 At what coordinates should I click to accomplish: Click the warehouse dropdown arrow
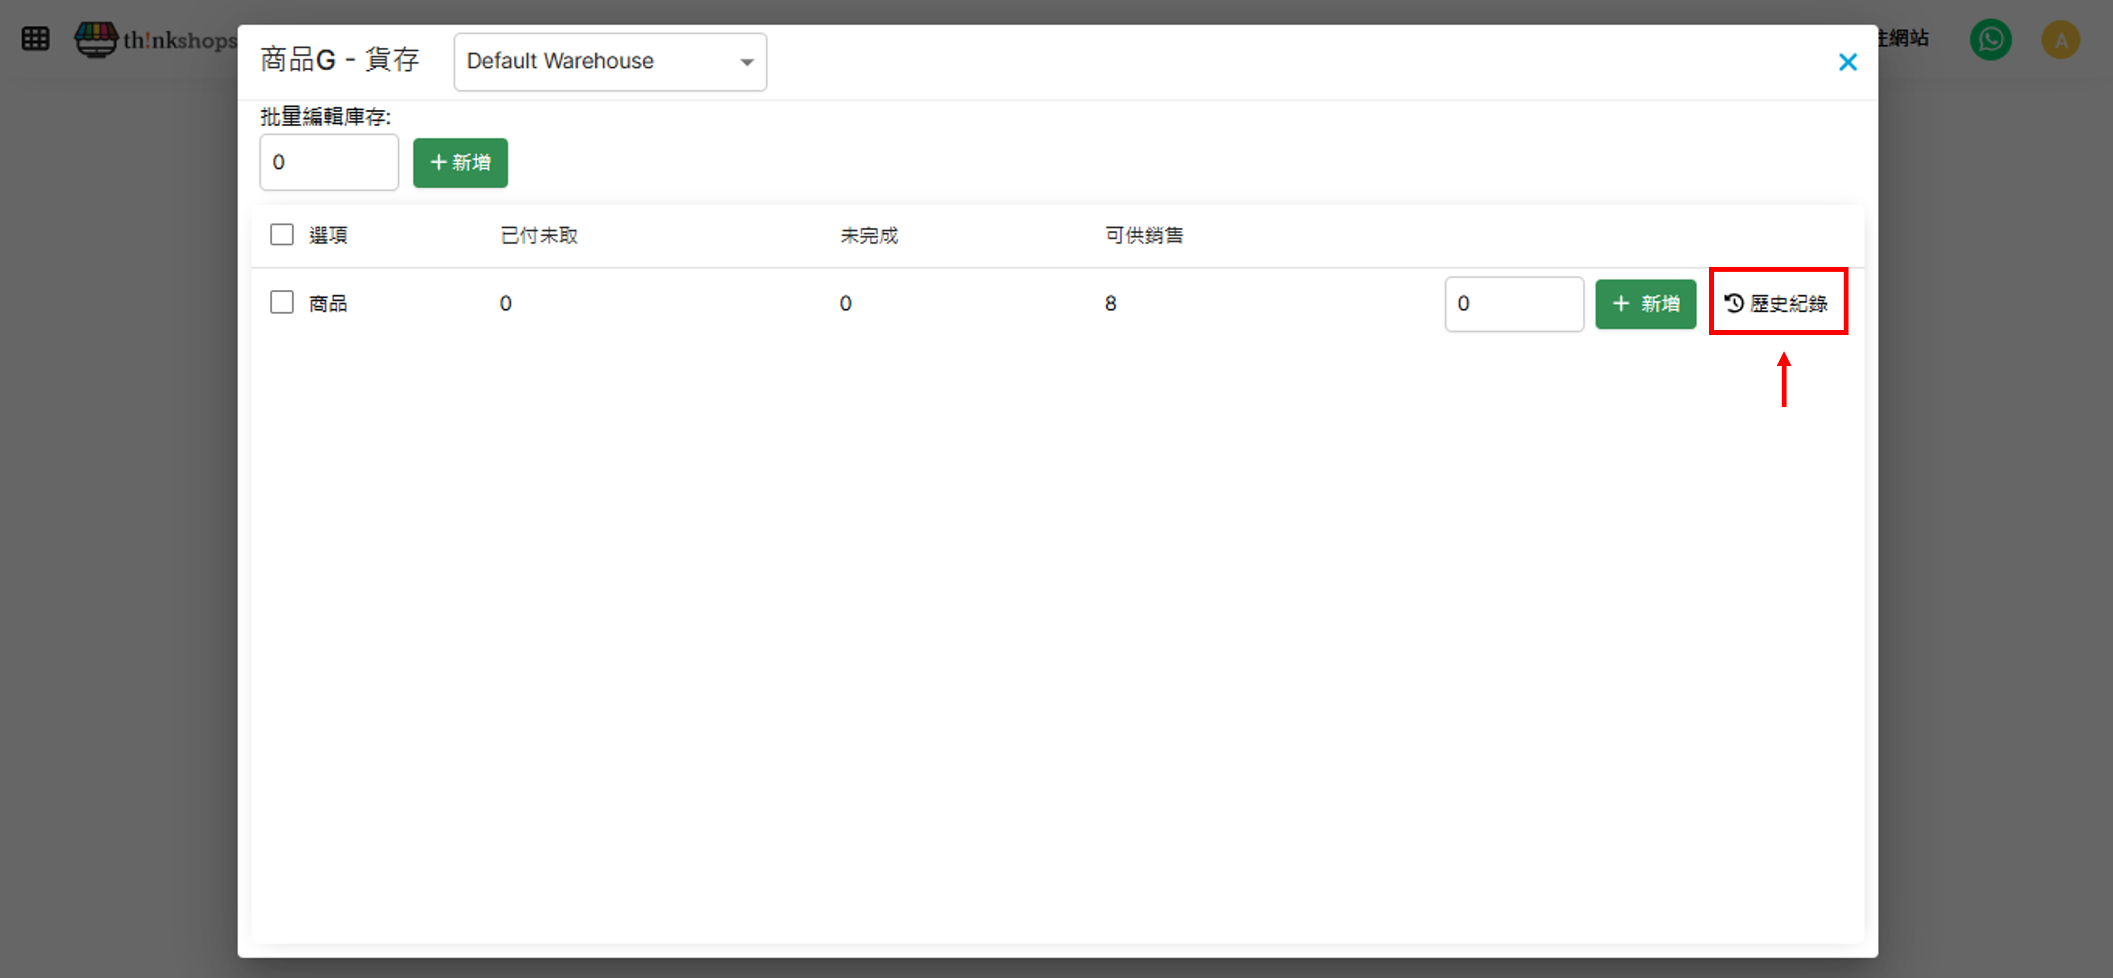[747, 62]
